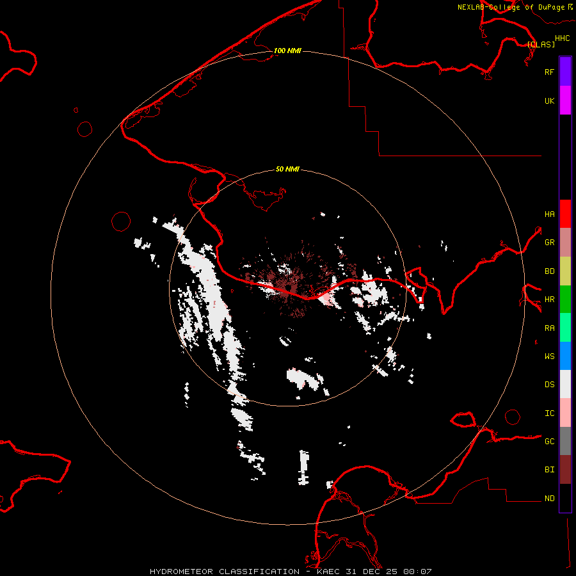The image size is (576, 576).
Task: Click the RA legend label
Action: coord(549,328)
